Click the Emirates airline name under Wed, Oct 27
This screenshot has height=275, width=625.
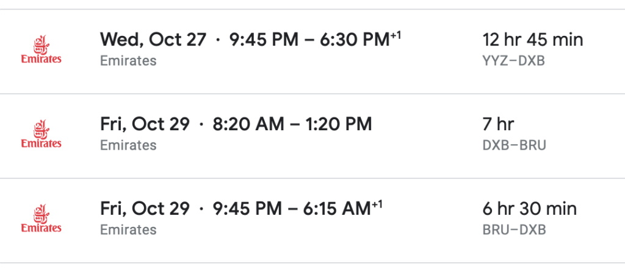click(x=128, y=61)
